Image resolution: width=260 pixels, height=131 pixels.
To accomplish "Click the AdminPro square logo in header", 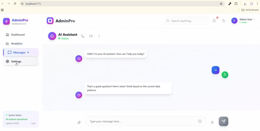I will point(50,21).
